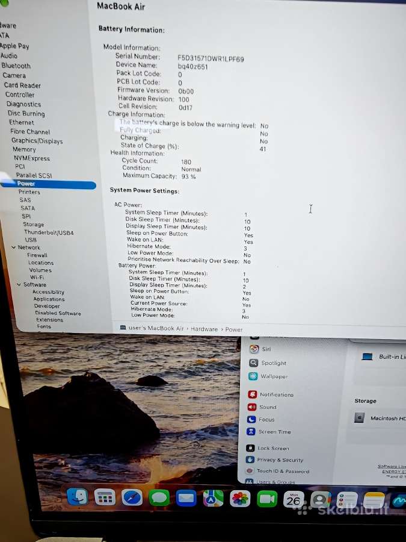Select Bluetooth in hardware list
The image size is (406, 542).
(16, 66)
